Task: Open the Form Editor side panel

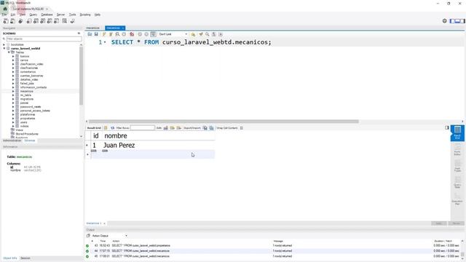Action: click(x=457, y=149)
